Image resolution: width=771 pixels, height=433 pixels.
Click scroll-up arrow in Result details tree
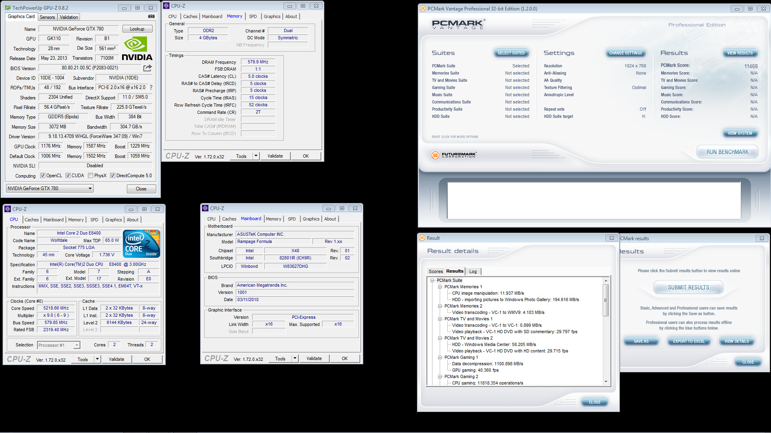tap(606, 281)
